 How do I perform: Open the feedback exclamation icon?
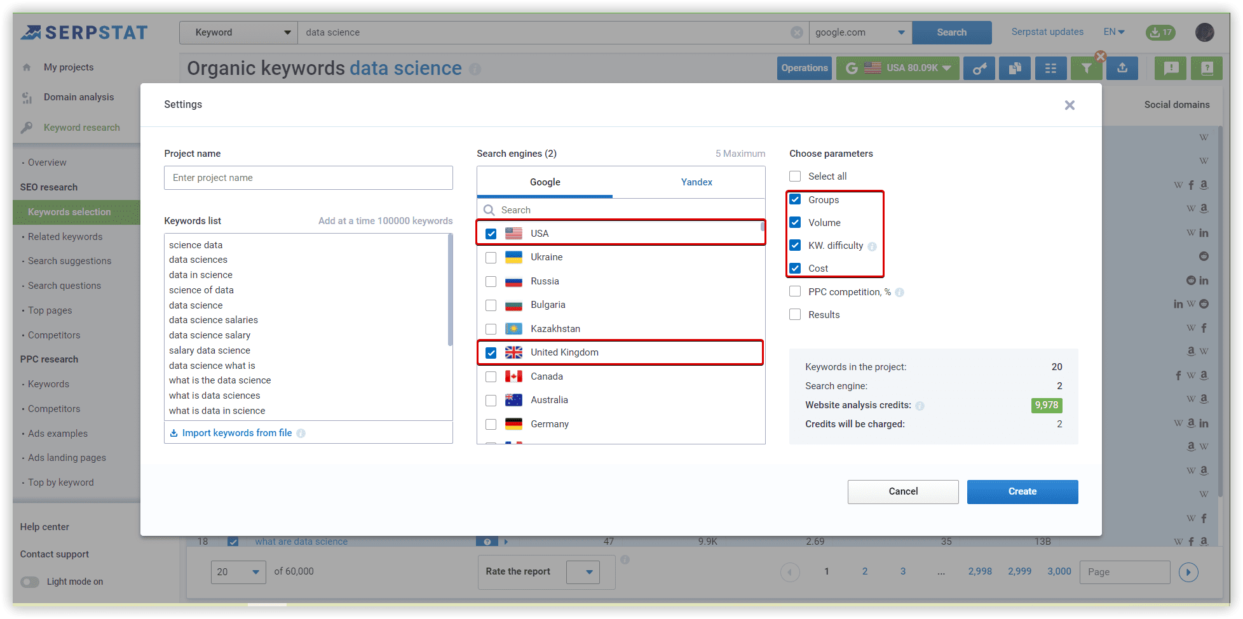click(1169, 68)
